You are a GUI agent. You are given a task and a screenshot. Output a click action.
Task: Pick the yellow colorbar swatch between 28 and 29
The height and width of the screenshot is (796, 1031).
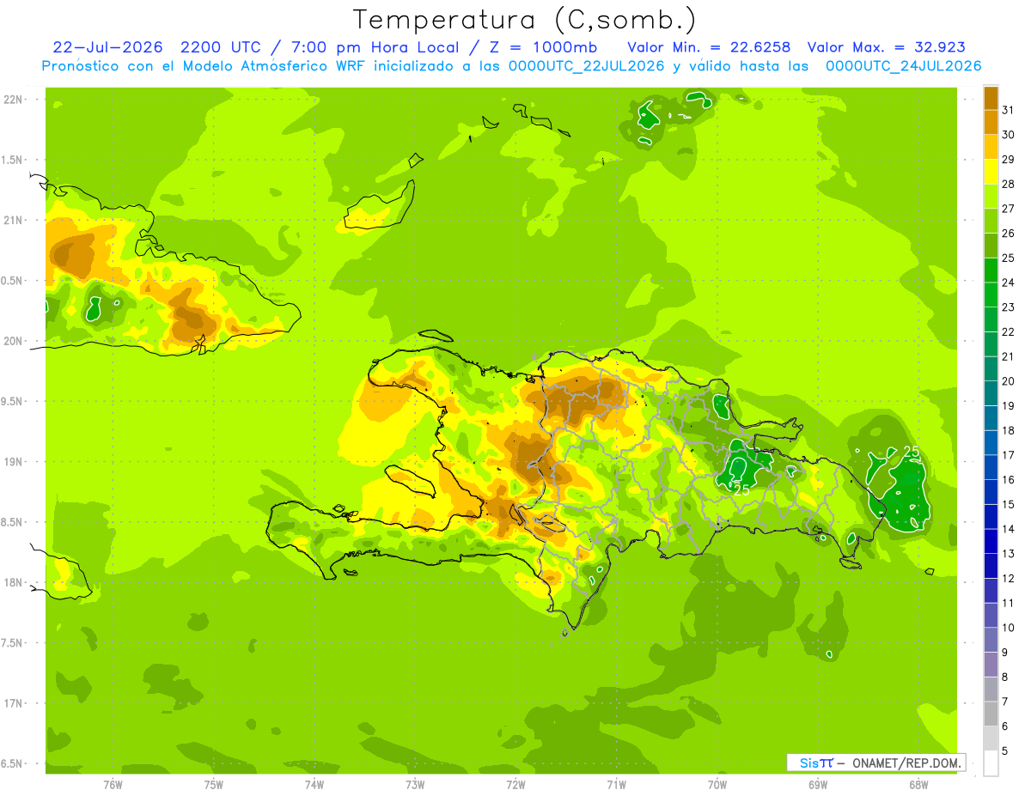(991, 172)
